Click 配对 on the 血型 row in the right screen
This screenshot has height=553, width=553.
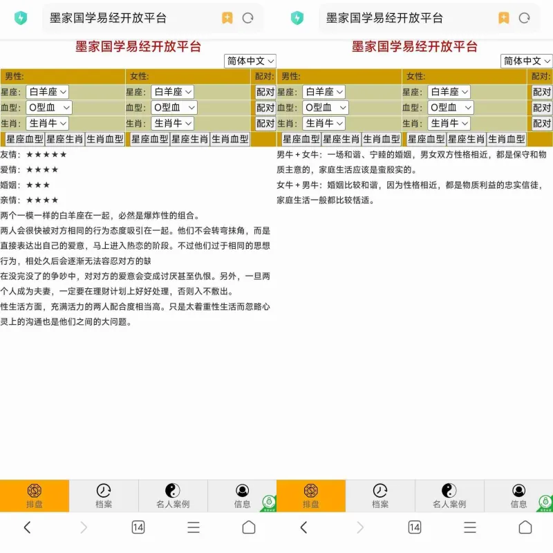coord(542,108)
